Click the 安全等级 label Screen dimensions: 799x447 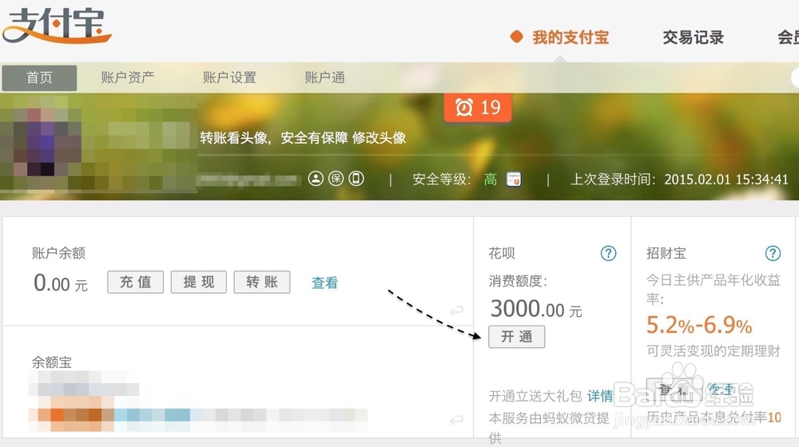pyautogui.click(x=441, y=180)
